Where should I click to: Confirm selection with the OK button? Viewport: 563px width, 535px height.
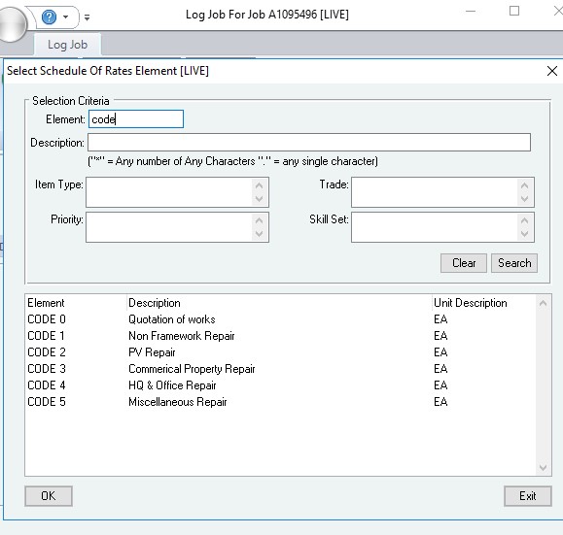pyautogui.click(x=49, y=496)
